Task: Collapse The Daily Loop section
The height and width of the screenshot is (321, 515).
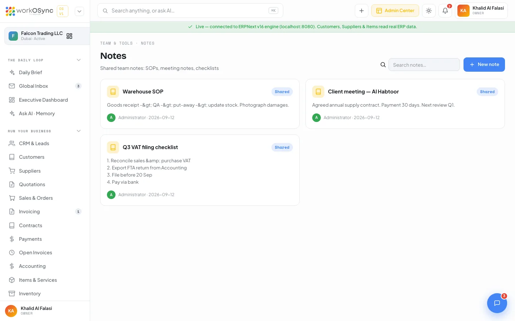Action: coord(79,60)
